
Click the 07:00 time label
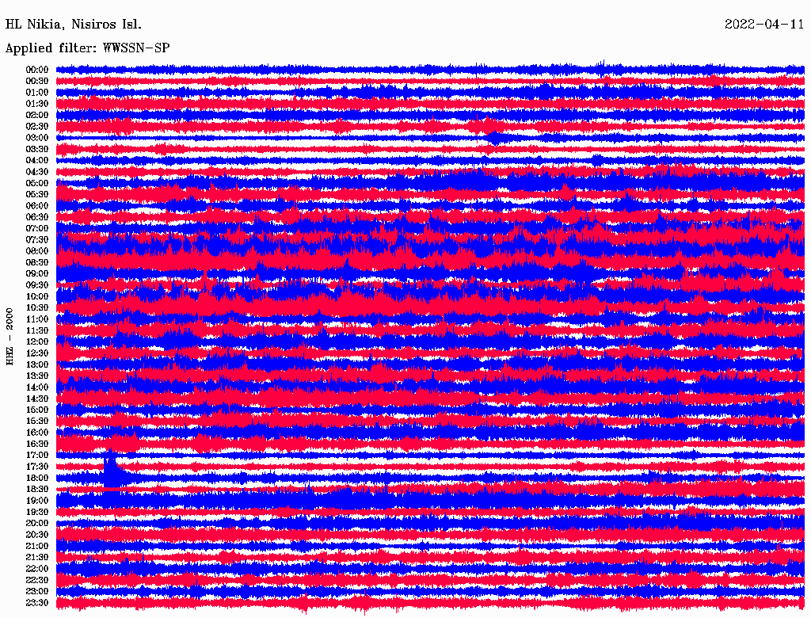tap(37, 228)
